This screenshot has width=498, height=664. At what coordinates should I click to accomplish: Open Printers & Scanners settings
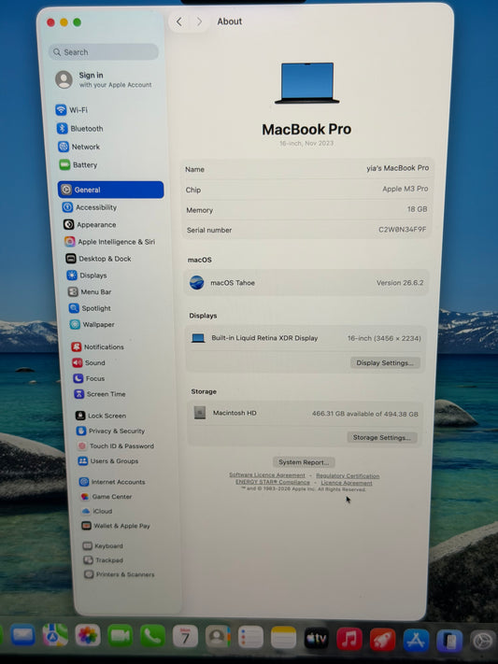point(120,574)
